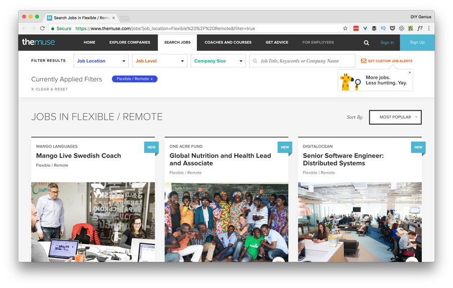This screenshot has width=453, height=288.
Task: Click the browser address bar URL
Action: pyautogui.click(x=165, y=29)
